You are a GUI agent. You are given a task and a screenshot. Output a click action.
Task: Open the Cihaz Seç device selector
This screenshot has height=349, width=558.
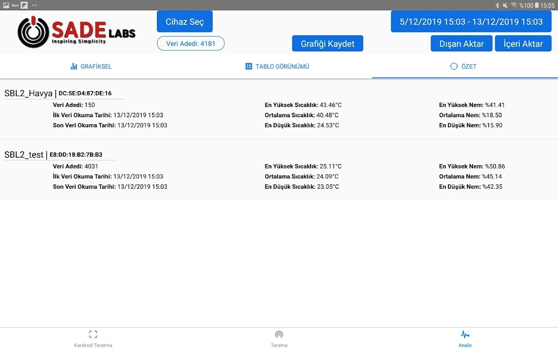coord(185,21)
